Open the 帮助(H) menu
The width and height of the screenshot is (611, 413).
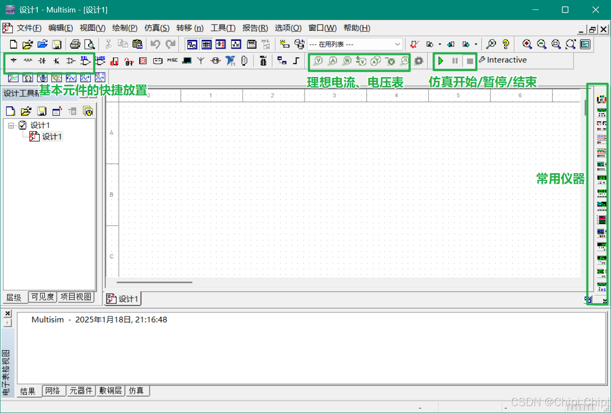(x=357, y=28)
